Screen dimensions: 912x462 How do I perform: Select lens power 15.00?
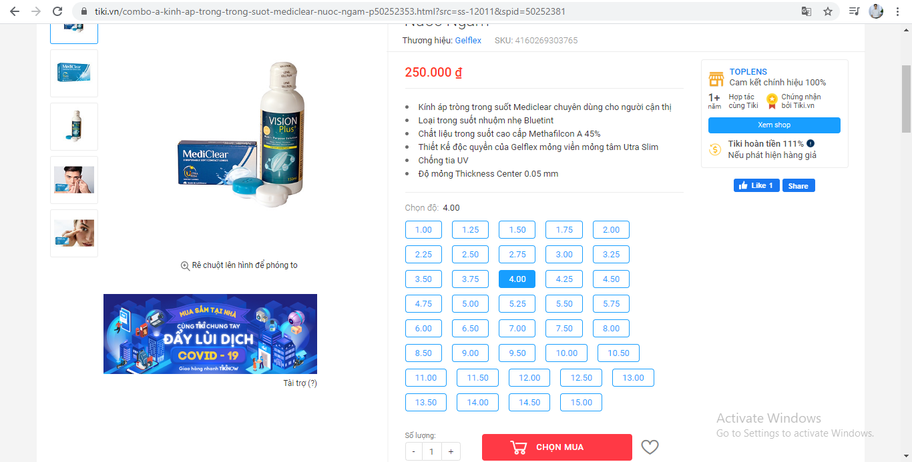(582, 403)
